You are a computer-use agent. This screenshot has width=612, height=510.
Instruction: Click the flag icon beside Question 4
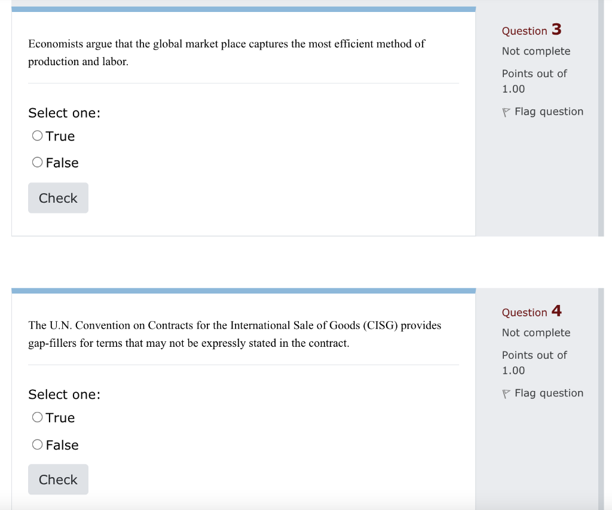click(x=506, y=393)
